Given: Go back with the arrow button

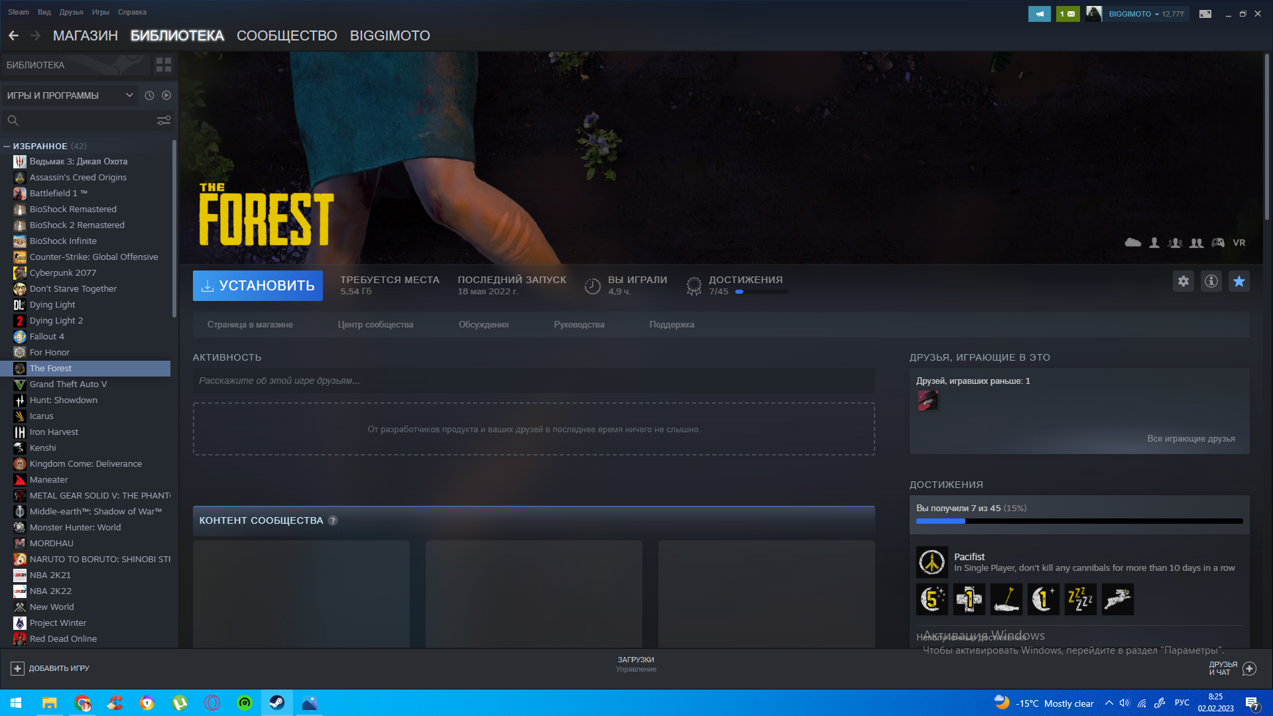Looking at the screenshot, I should [x=13, y=36].
